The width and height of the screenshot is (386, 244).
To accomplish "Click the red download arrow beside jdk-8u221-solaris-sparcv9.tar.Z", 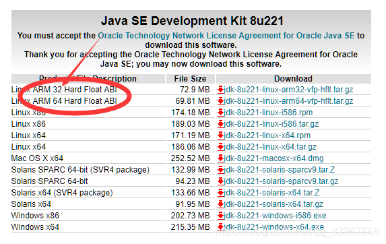I will (x=220, y=170).
